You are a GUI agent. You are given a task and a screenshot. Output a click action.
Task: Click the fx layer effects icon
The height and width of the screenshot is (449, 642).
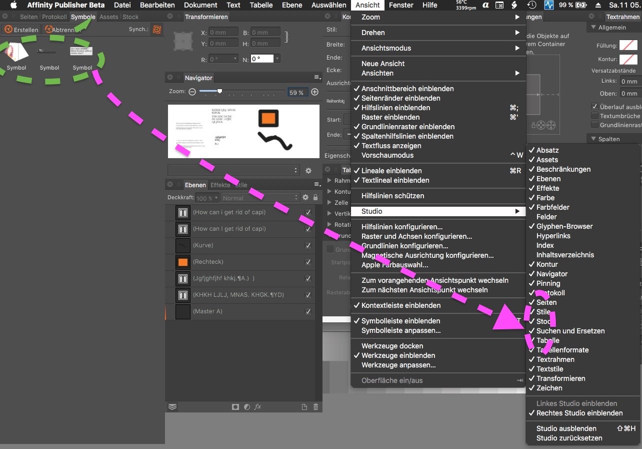tap(258, 407)
